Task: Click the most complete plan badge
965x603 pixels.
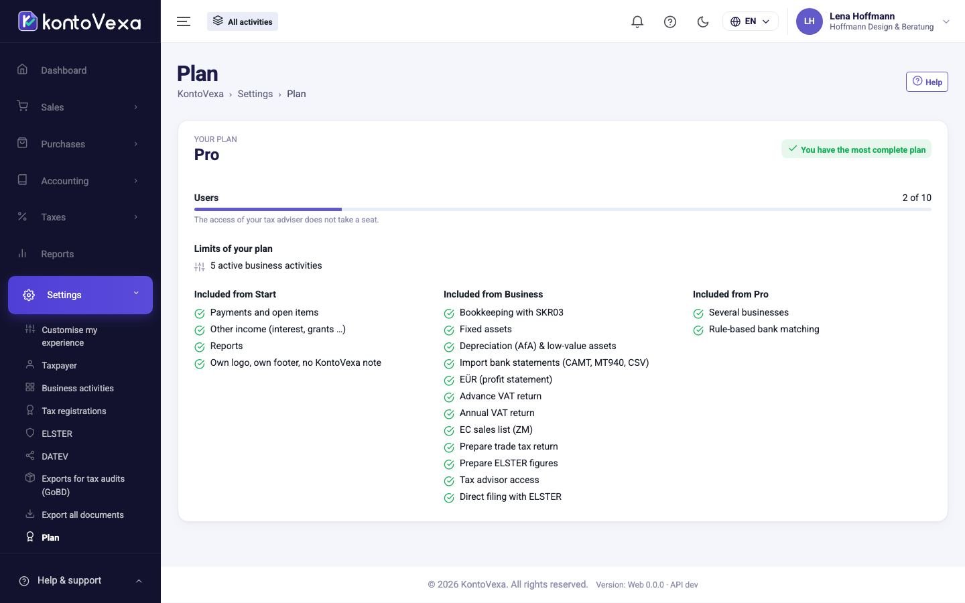Action: 856,149
